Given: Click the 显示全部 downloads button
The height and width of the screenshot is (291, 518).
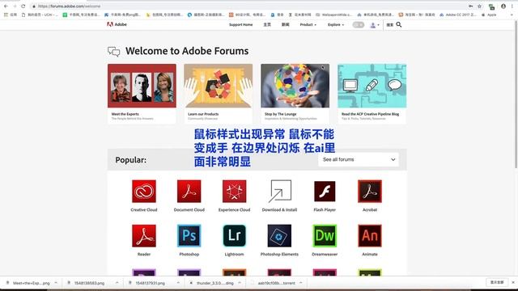Looking at the screenshot, I should click(497, 282).
